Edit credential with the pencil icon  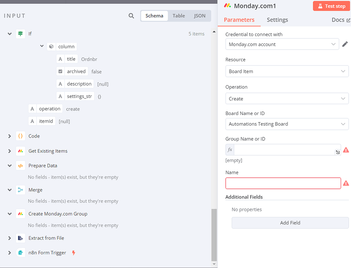pyautogui.click(x=345, y=44)
